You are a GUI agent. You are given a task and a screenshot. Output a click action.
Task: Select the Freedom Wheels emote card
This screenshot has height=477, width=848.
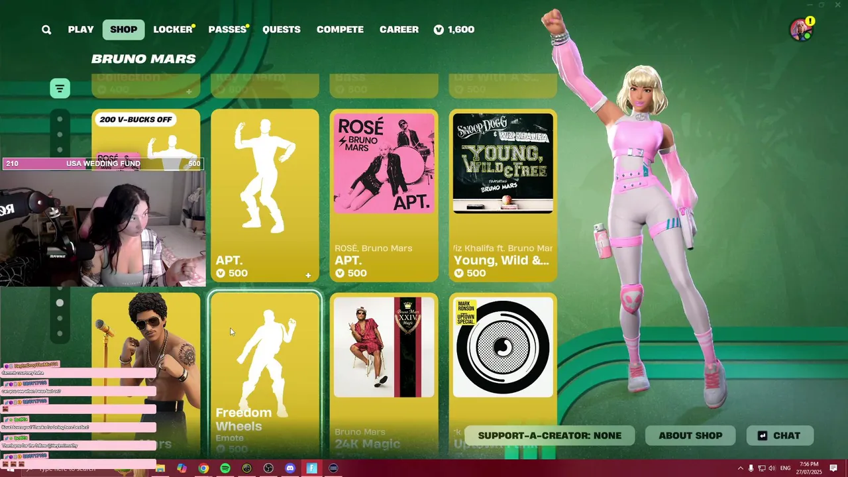point(265,374)
